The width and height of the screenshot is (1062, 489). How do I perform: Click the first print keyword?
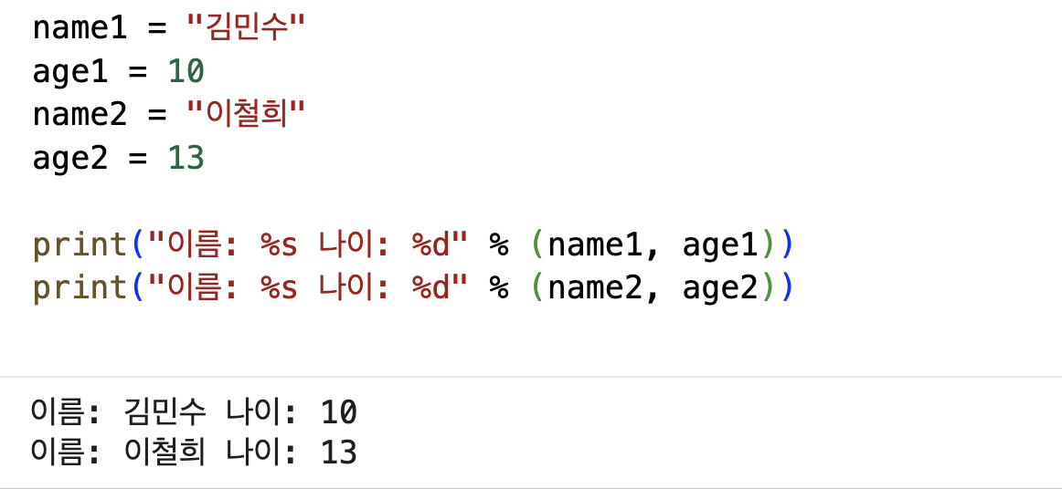[x=80, y=246]
